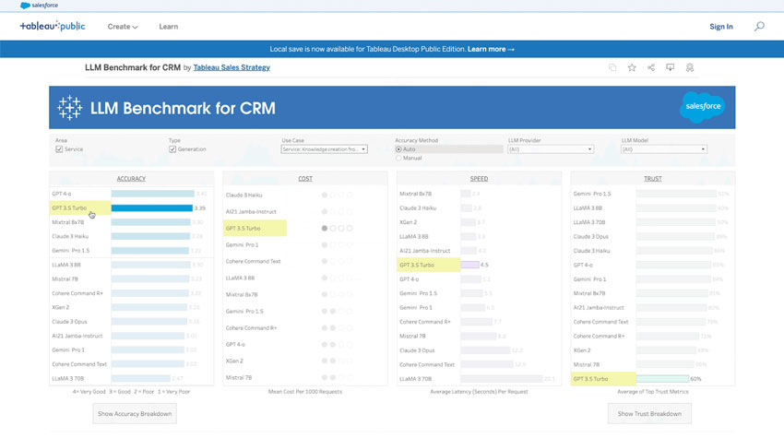
Task: Click the Tableau cross logo in banner
Action: (69, 108)
